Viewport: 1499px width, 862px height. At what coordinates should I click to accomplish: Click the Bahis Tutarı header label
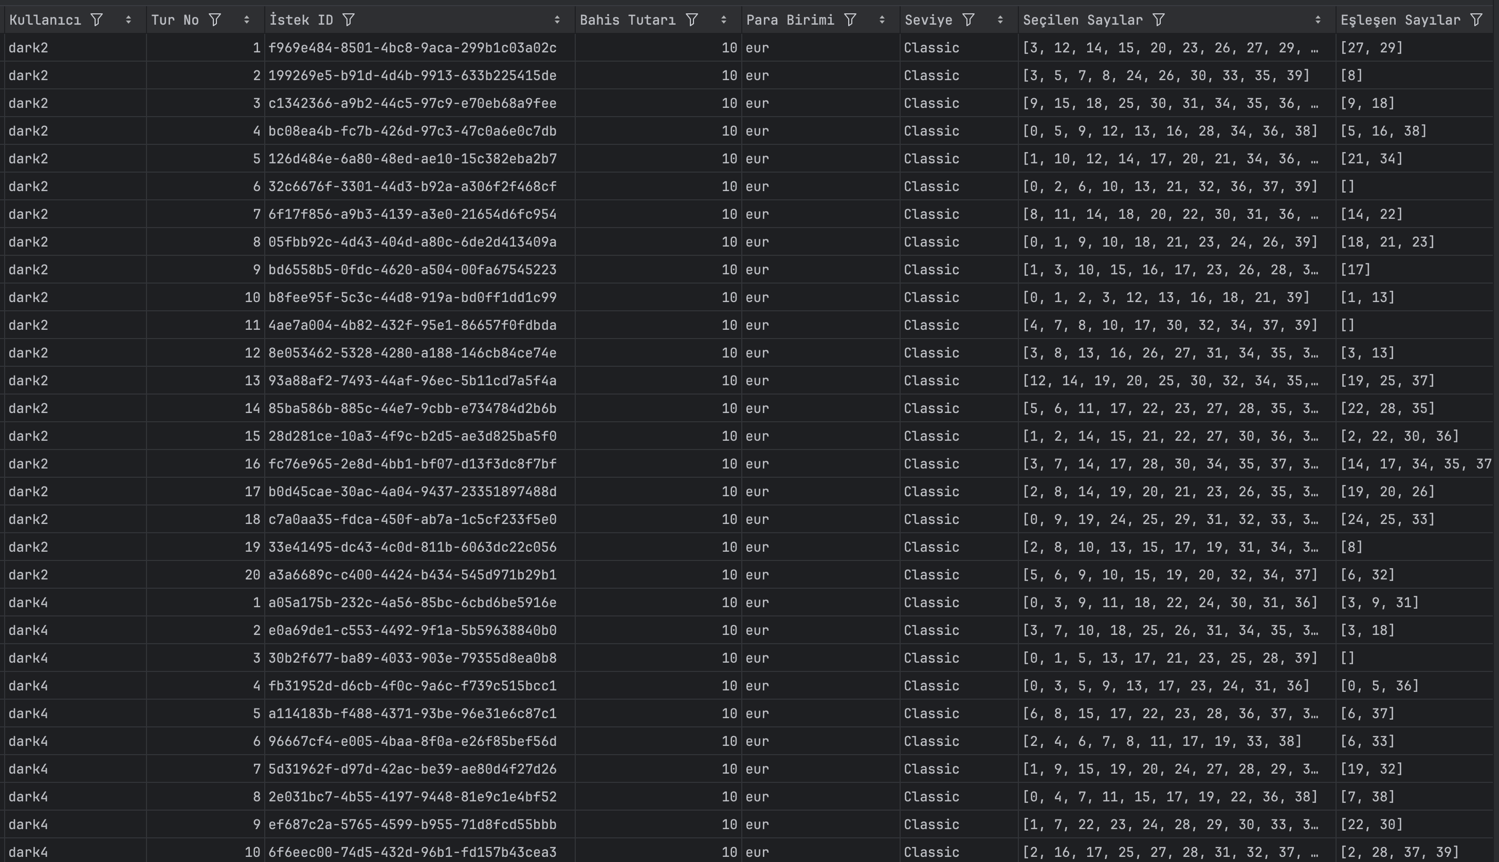(x=627, y=20)
